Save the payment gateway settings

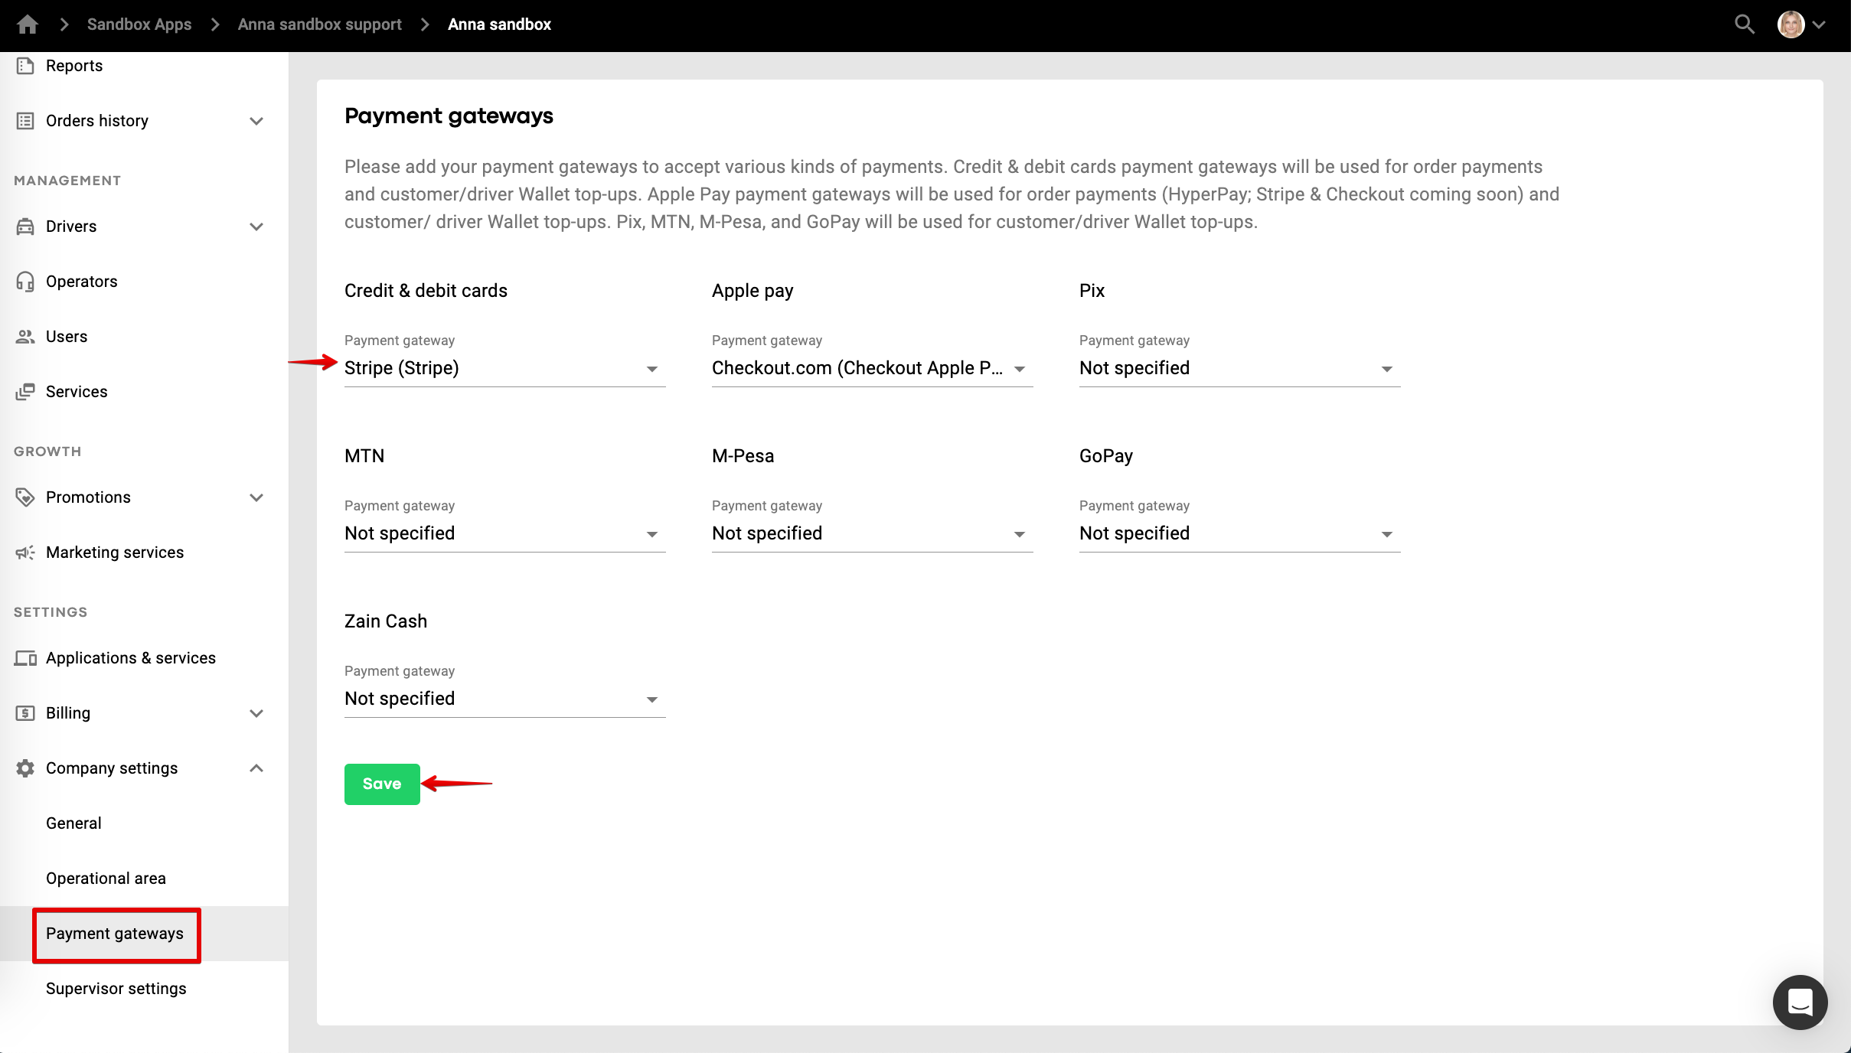tap(382, 784)
